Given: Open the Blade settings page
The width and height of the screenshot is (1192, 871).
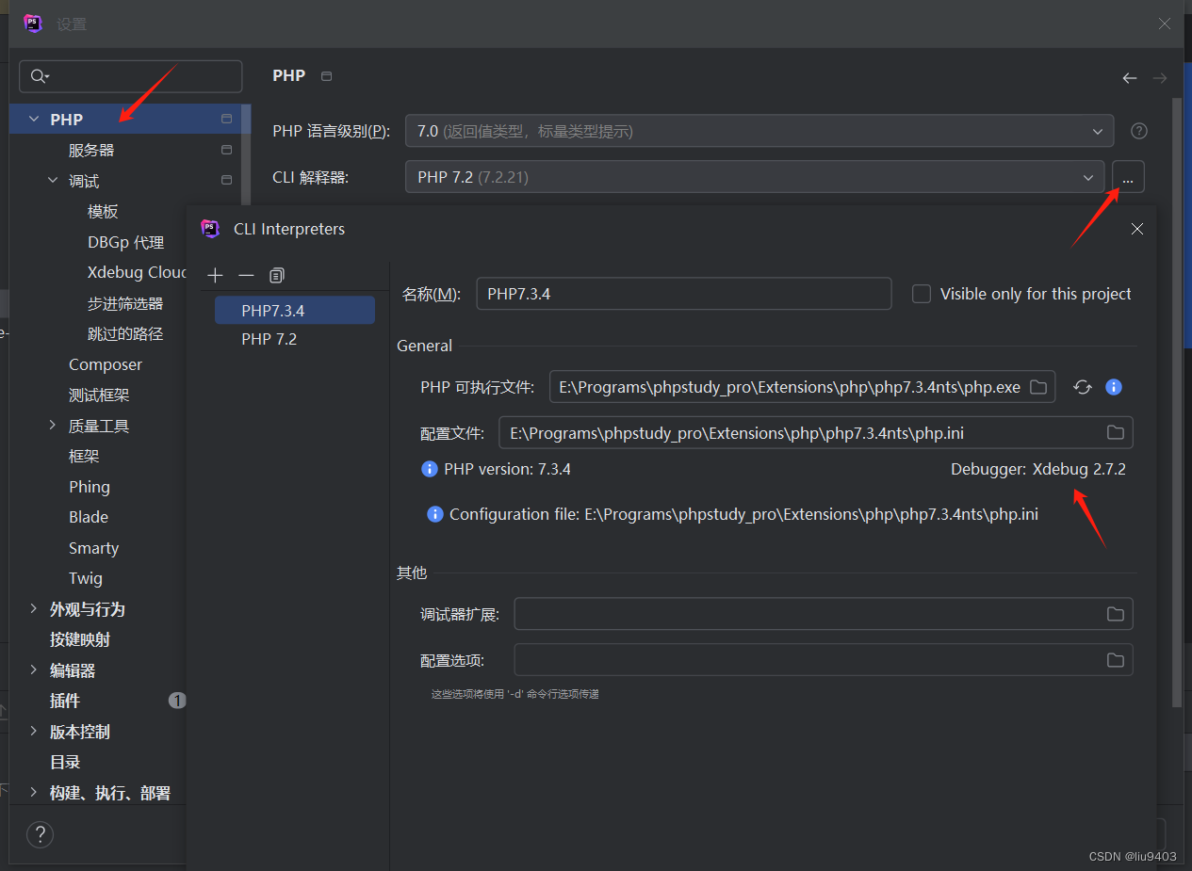Looking at the screenshot, I should tap(89, 517).
